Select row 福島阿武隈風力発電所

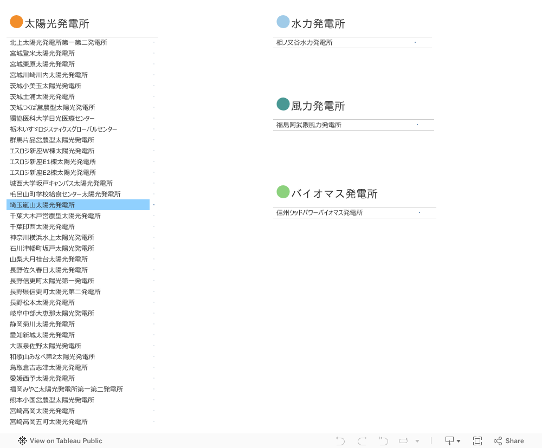click(x=353, y=125)
